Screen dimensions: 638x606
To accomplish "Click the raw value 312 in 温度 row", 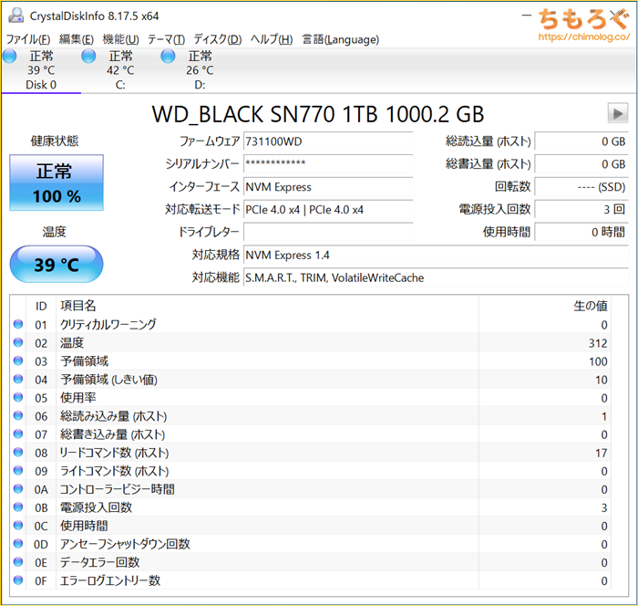I will 598,343.
